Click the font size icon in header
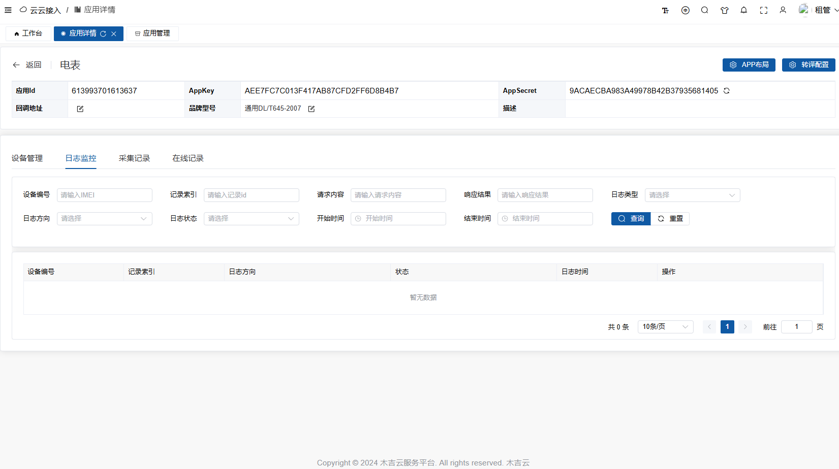The image size is (839, 469). click(x=665, y=10)
